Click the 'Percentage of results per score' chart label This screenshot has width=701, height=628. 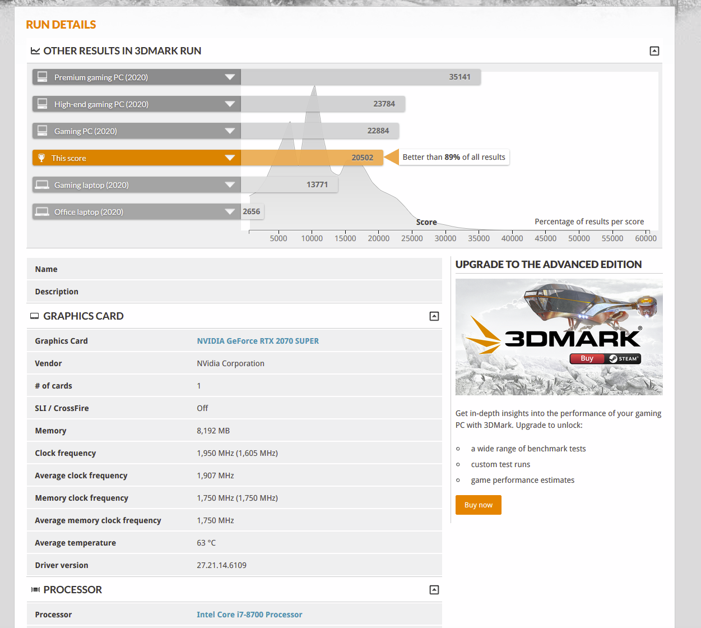(x=589, y=221)
